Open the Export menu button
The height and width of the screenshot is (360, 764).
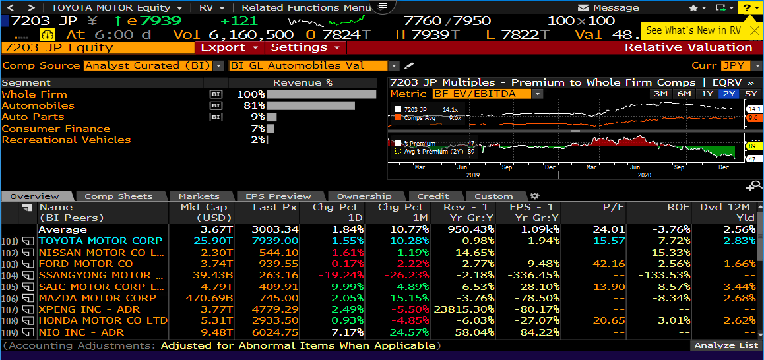coord(230,47)
